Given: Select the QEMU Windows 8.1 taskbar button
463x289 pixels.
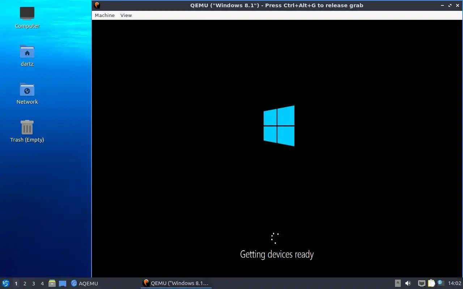Looking at the screenshot, I should point(176,283).
